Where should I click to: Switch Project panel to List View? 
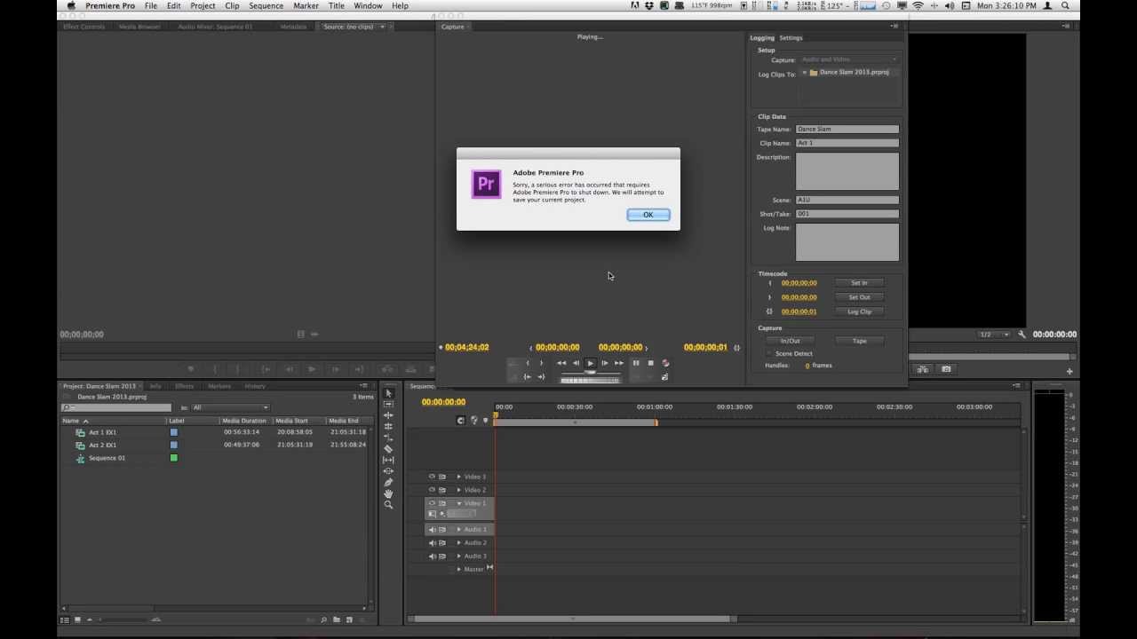tap(65, 619)
